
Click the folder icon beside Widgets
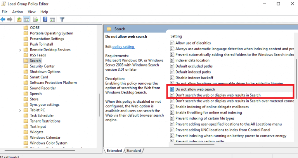click(x=26, y=132)
